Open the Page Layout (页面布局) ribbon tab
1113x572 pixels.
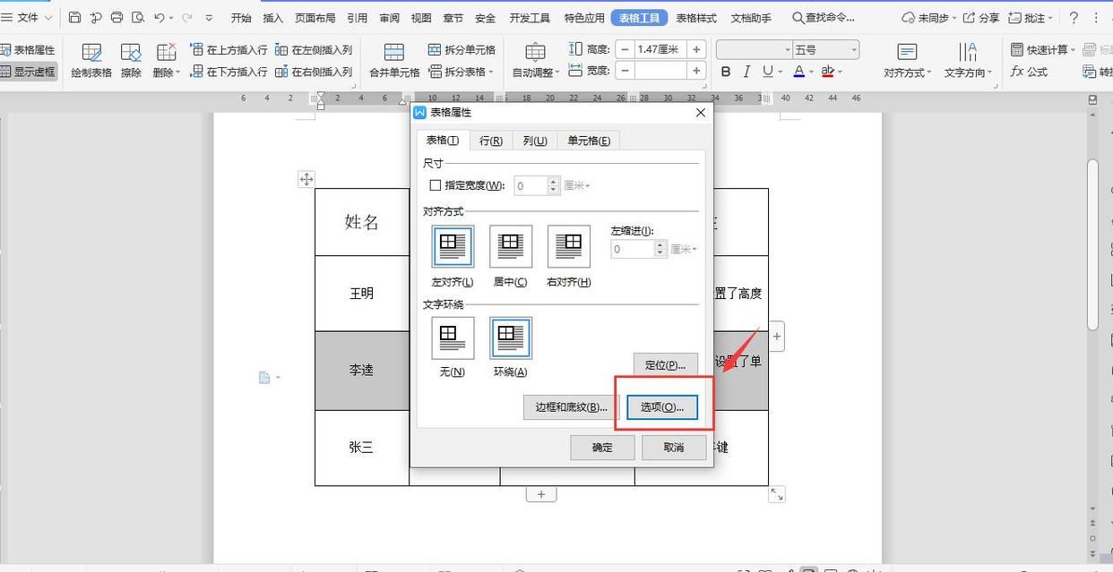(315, 18)
